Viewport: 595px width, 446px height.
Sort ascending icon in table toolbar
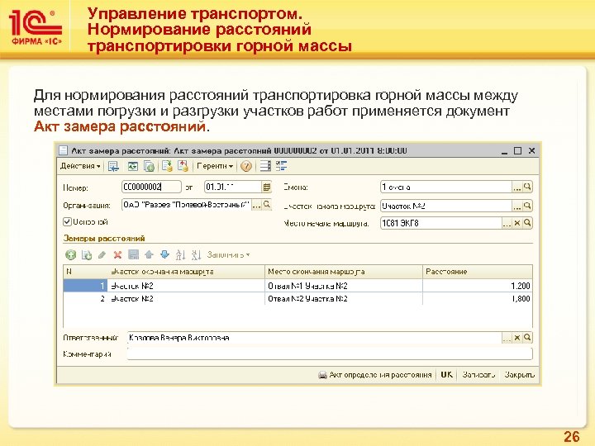point(180,255)
